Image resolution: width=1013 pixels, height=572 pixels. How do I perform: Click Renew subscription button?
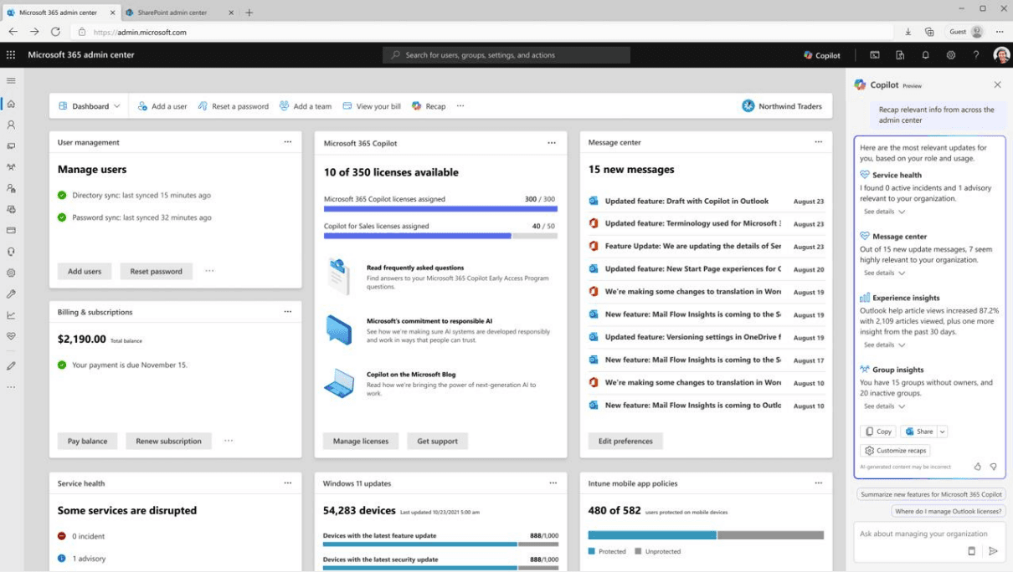[x=169, y=441]
